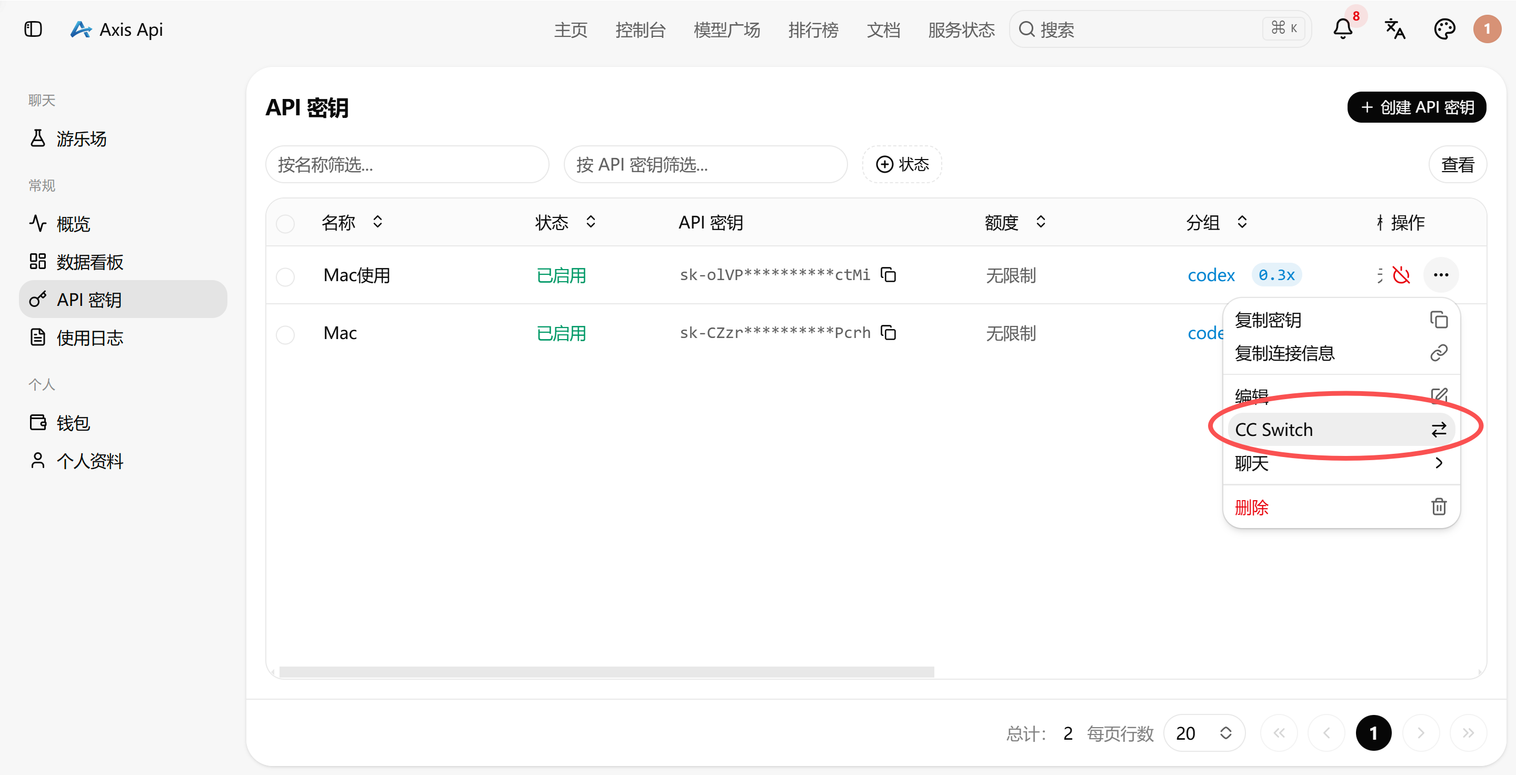
Task: Open 使用日志 in the sidebar
Action: [123, 338]
